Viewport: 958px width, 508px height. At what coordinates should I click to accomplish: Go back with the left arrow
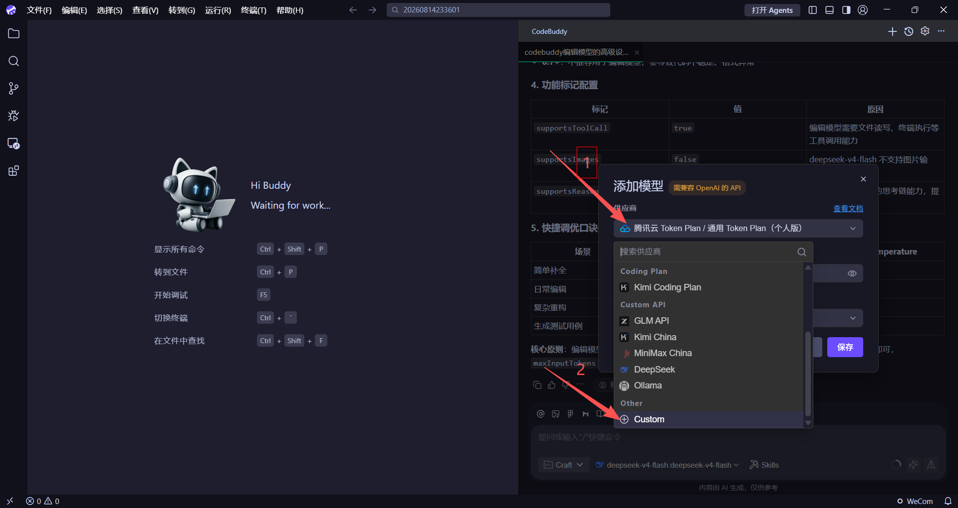[353, 10]
